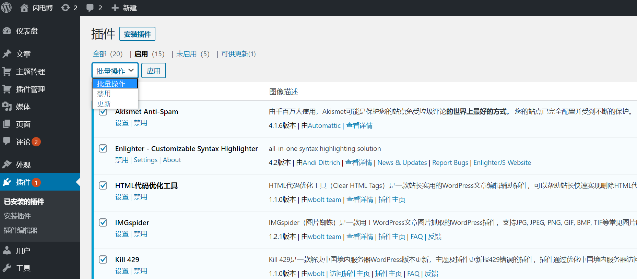The image size is (637, 279).
Task: Show the 可供更新 plugins filter
Action: point(238,54)
